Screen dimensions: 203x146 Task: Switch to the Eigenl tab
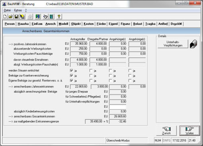(x=113, y=24)
